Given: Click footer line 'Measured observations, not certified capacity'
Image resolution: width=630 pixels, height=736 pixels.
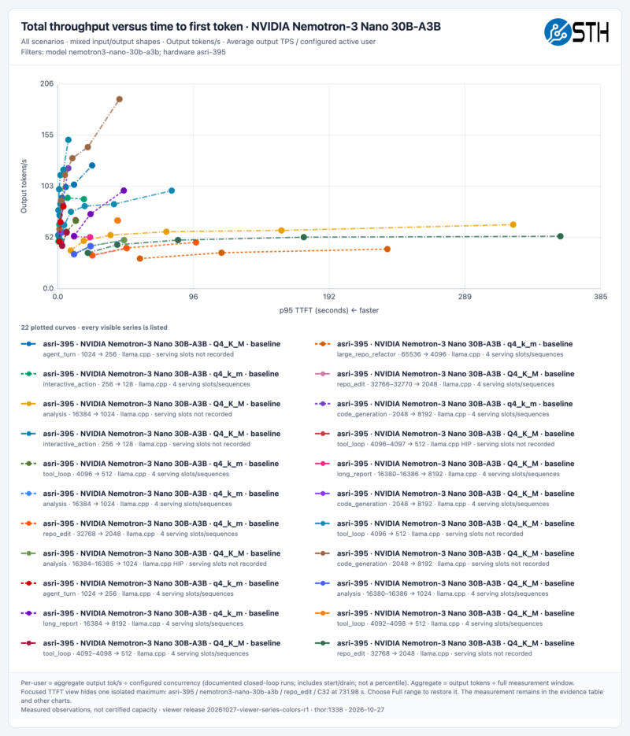Looking at the screenshot, I should [89, 710].
